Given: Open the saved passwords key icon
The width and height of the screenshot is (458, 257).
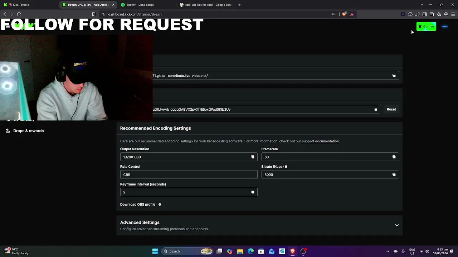Looking at the screenshot, I should tap(333, 14).
